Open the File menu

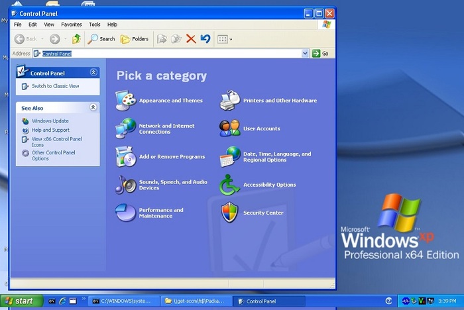tap(18, 25)
